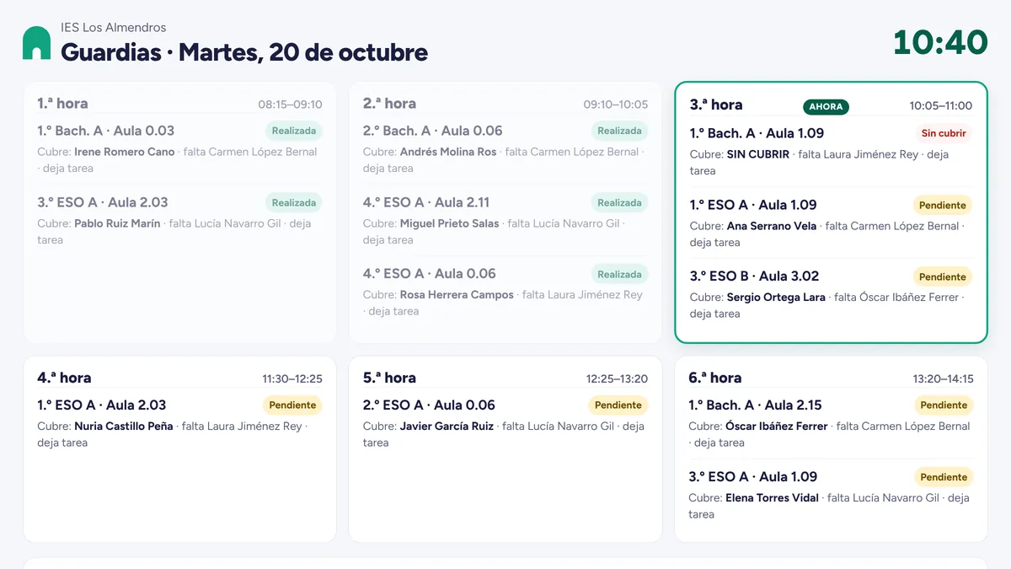Click Realizada badge for 1.º Bach. A Aula 0.03
This screenshot has width=1011, height=569.
tap(294, 131)
